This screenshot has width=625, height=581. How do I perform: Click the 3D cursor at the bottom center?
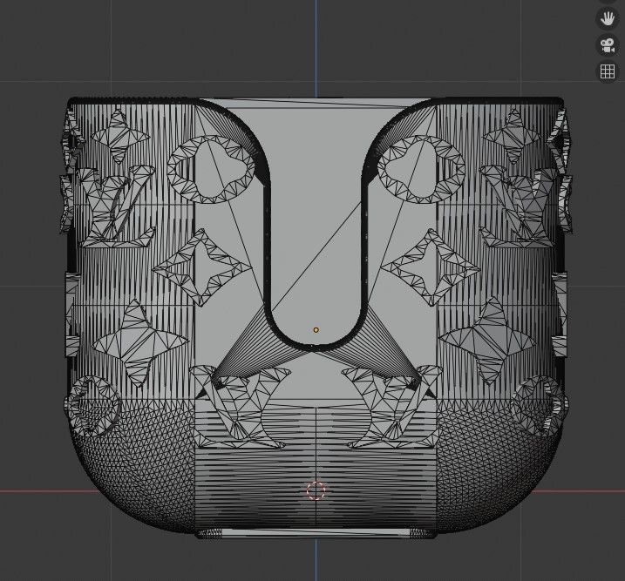click(x=316, y=490)
